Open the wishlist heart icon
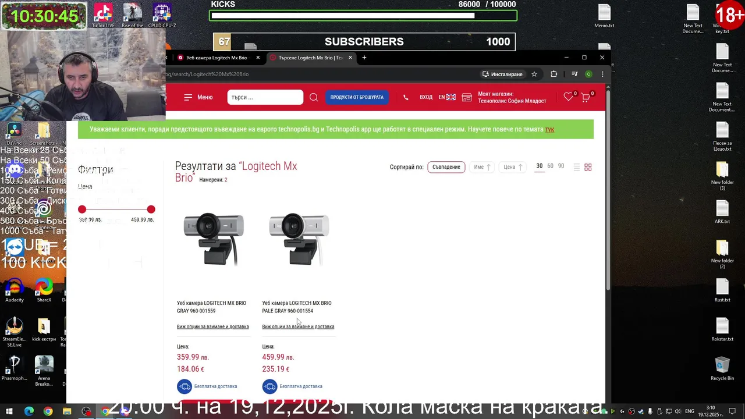 (569, 97)
